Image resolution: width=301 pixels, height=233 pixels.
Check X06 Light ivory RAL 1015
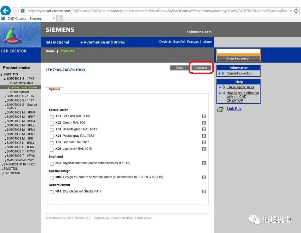[51, 149]
